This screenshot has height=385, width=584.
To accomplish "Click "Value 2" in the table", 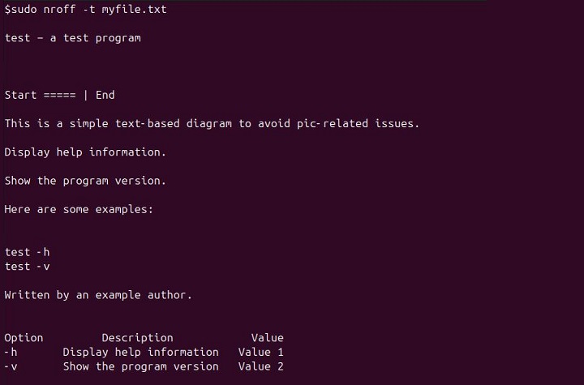I will (x=260, y=366).
